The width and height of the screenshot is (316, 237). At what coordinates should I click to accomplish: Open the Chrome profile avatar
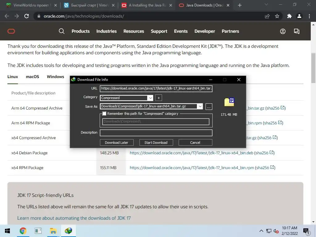299,16
